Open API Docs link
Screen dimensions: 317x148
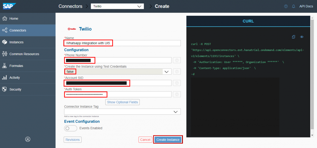(306, 6)
